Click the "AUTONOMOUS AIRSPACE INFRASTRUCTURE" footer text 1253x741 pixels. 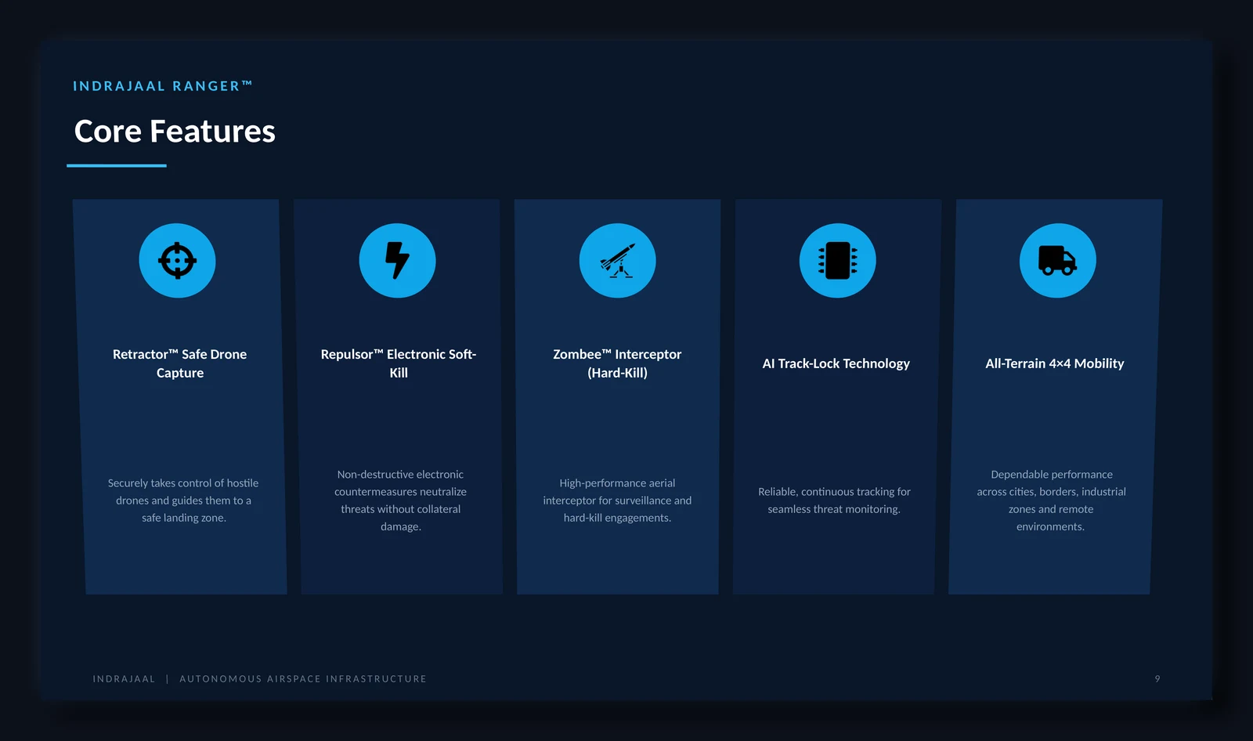pyautogui.click(x=303, y=679)
